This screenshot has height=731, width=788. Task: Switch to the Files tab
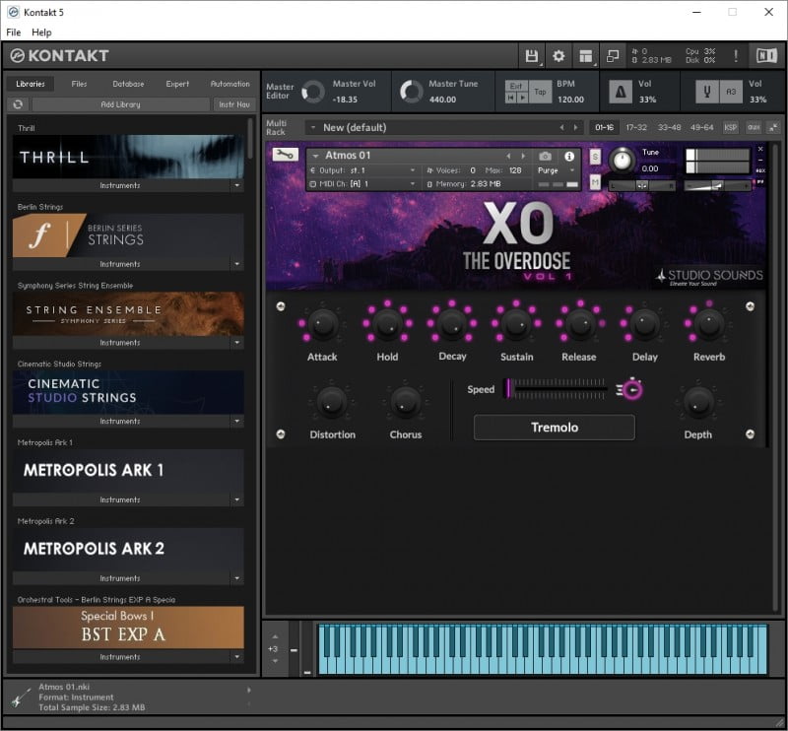(79, 84)
